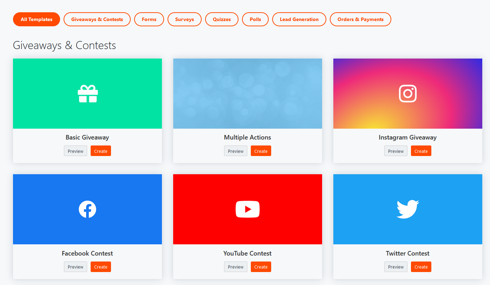Viewport: 490px width, 285px height.
Task: Select the All Templates filter tab
Action: pos(37,19)
